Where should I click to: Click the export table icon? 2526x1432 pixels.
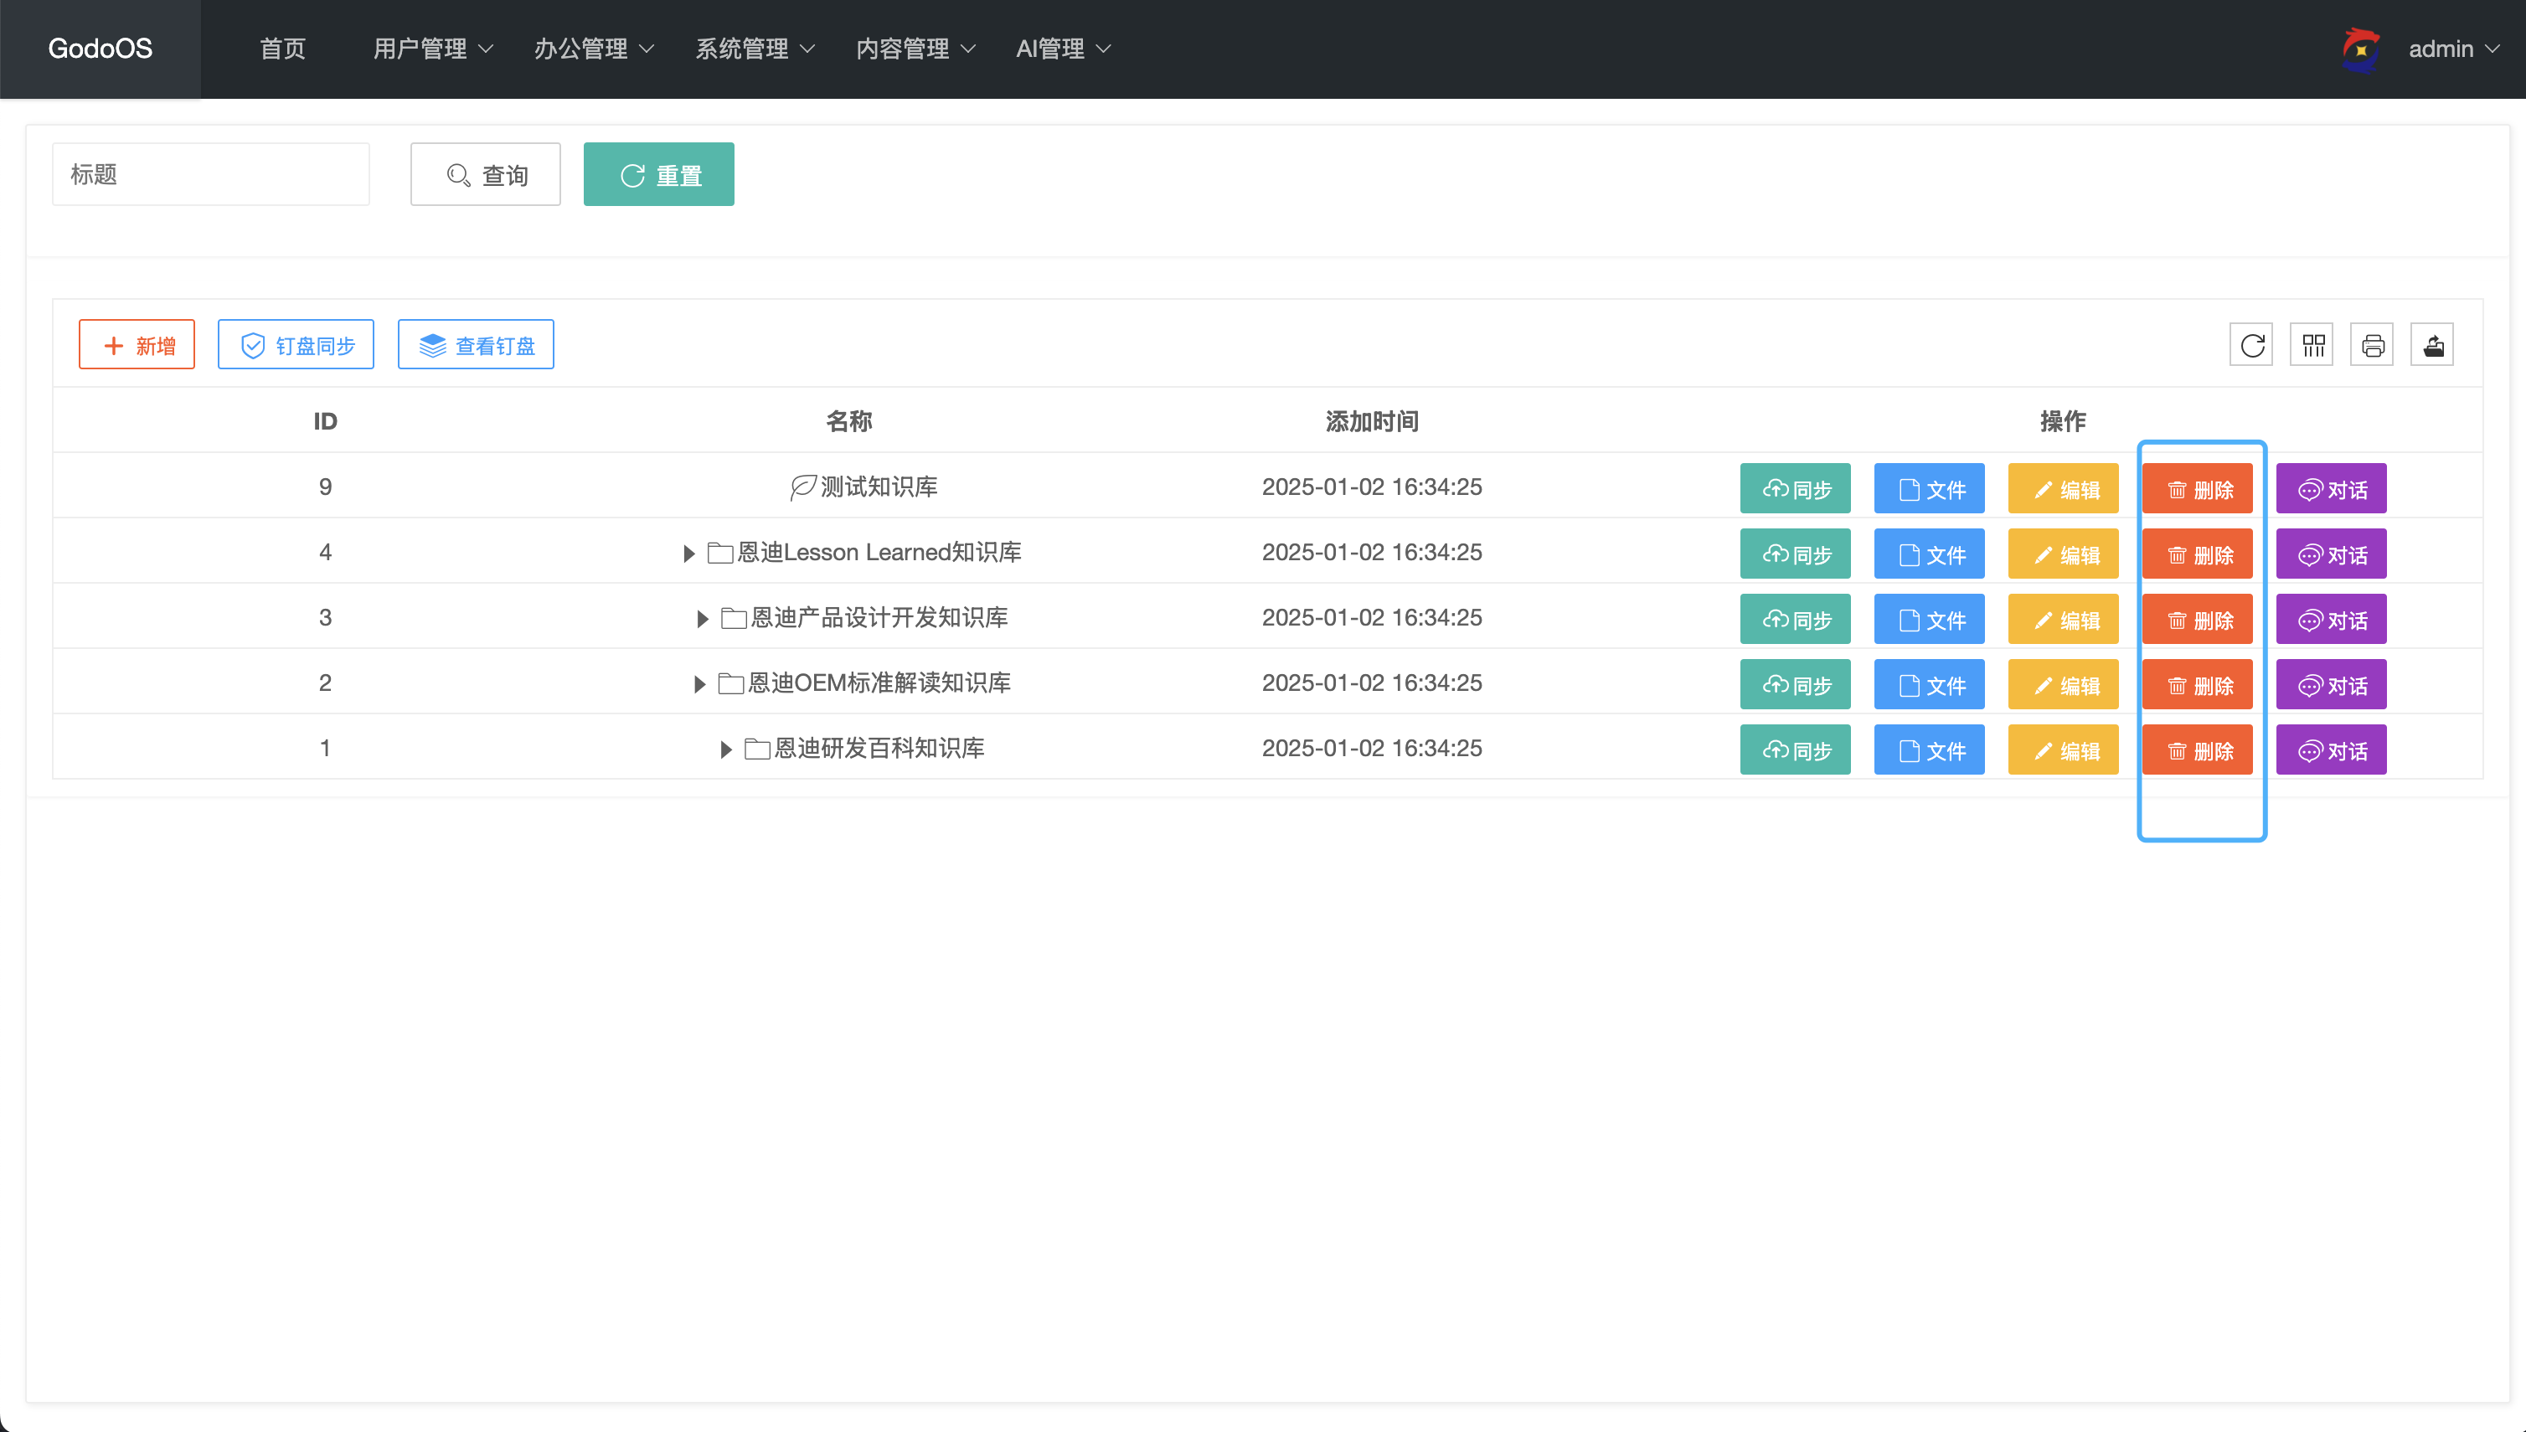(2432, 345)
